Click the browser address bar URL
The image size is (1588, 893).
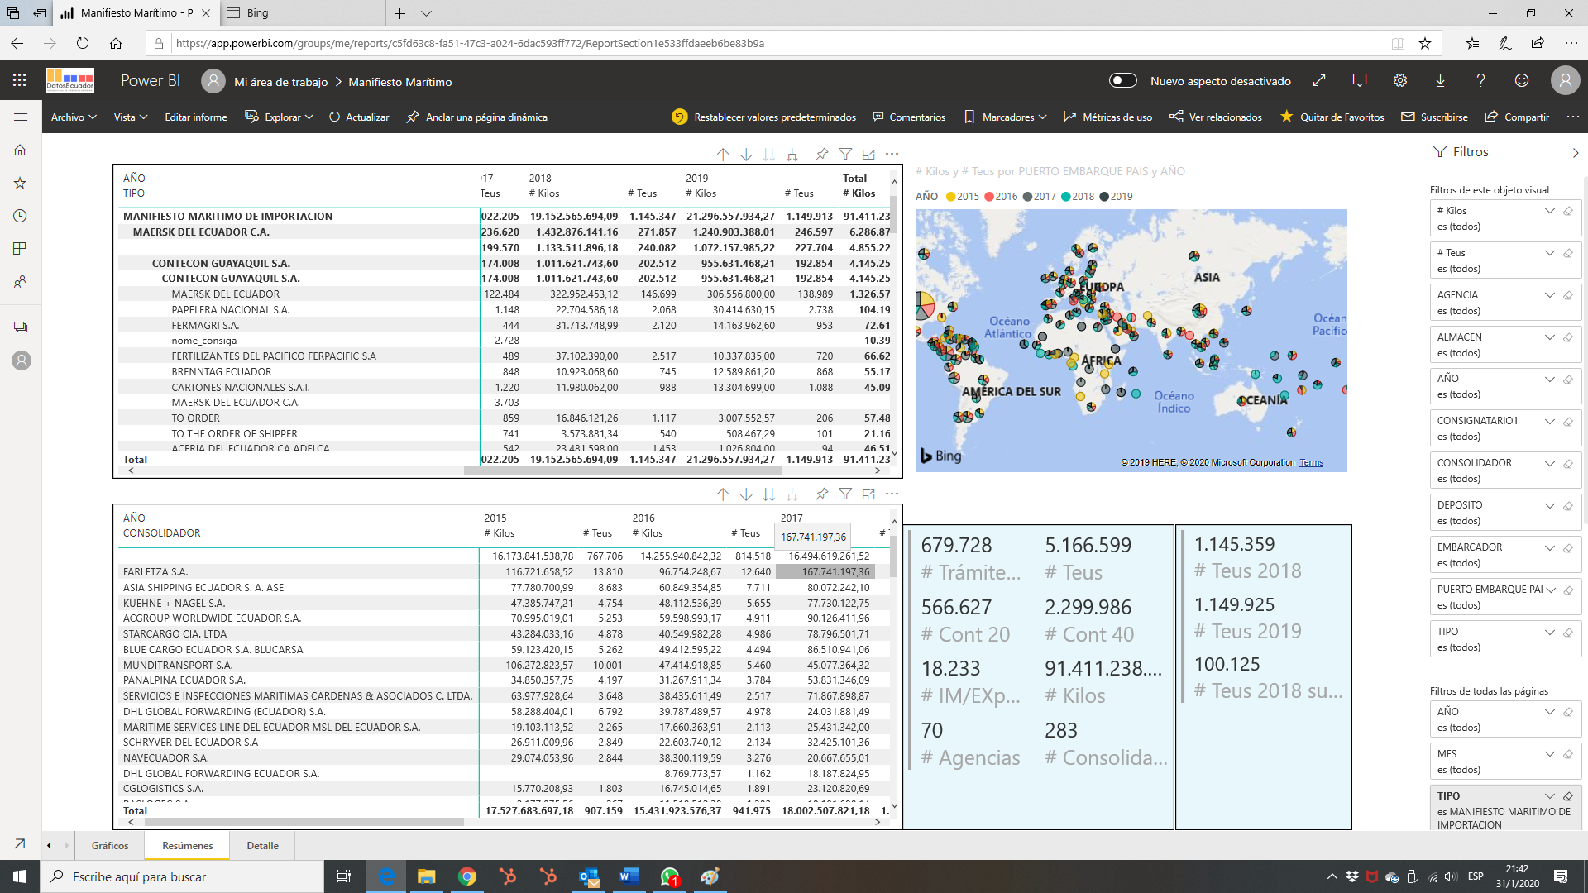(470, 43)
